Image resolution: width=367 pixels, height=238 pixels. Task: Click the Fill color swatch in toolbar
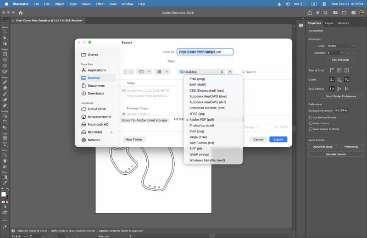click(x=4, y=194)
